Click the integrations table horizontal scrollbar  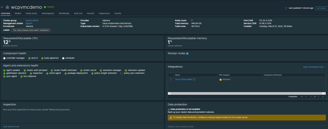pyautogui.click(x=244, y=93)
